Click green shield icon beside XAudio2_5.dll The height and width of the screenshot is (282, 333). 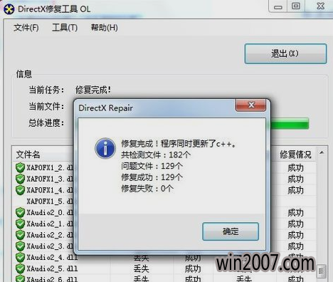[x=20, y=268]
